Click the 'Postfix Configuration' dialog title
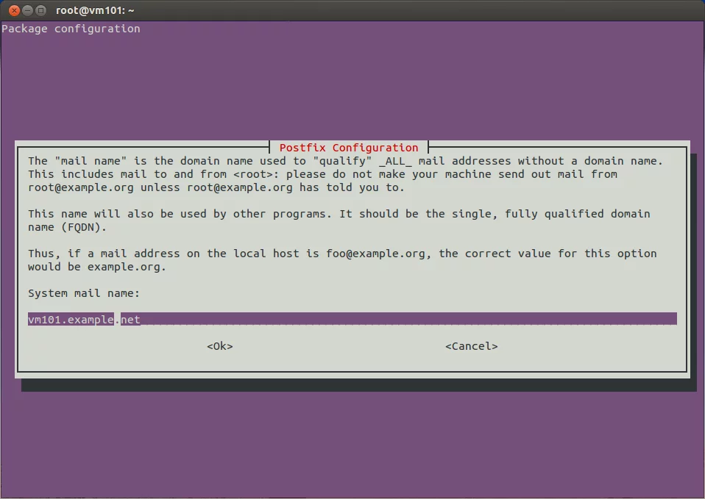This screenshot has height=499, width=705. (x=349, y=148)
